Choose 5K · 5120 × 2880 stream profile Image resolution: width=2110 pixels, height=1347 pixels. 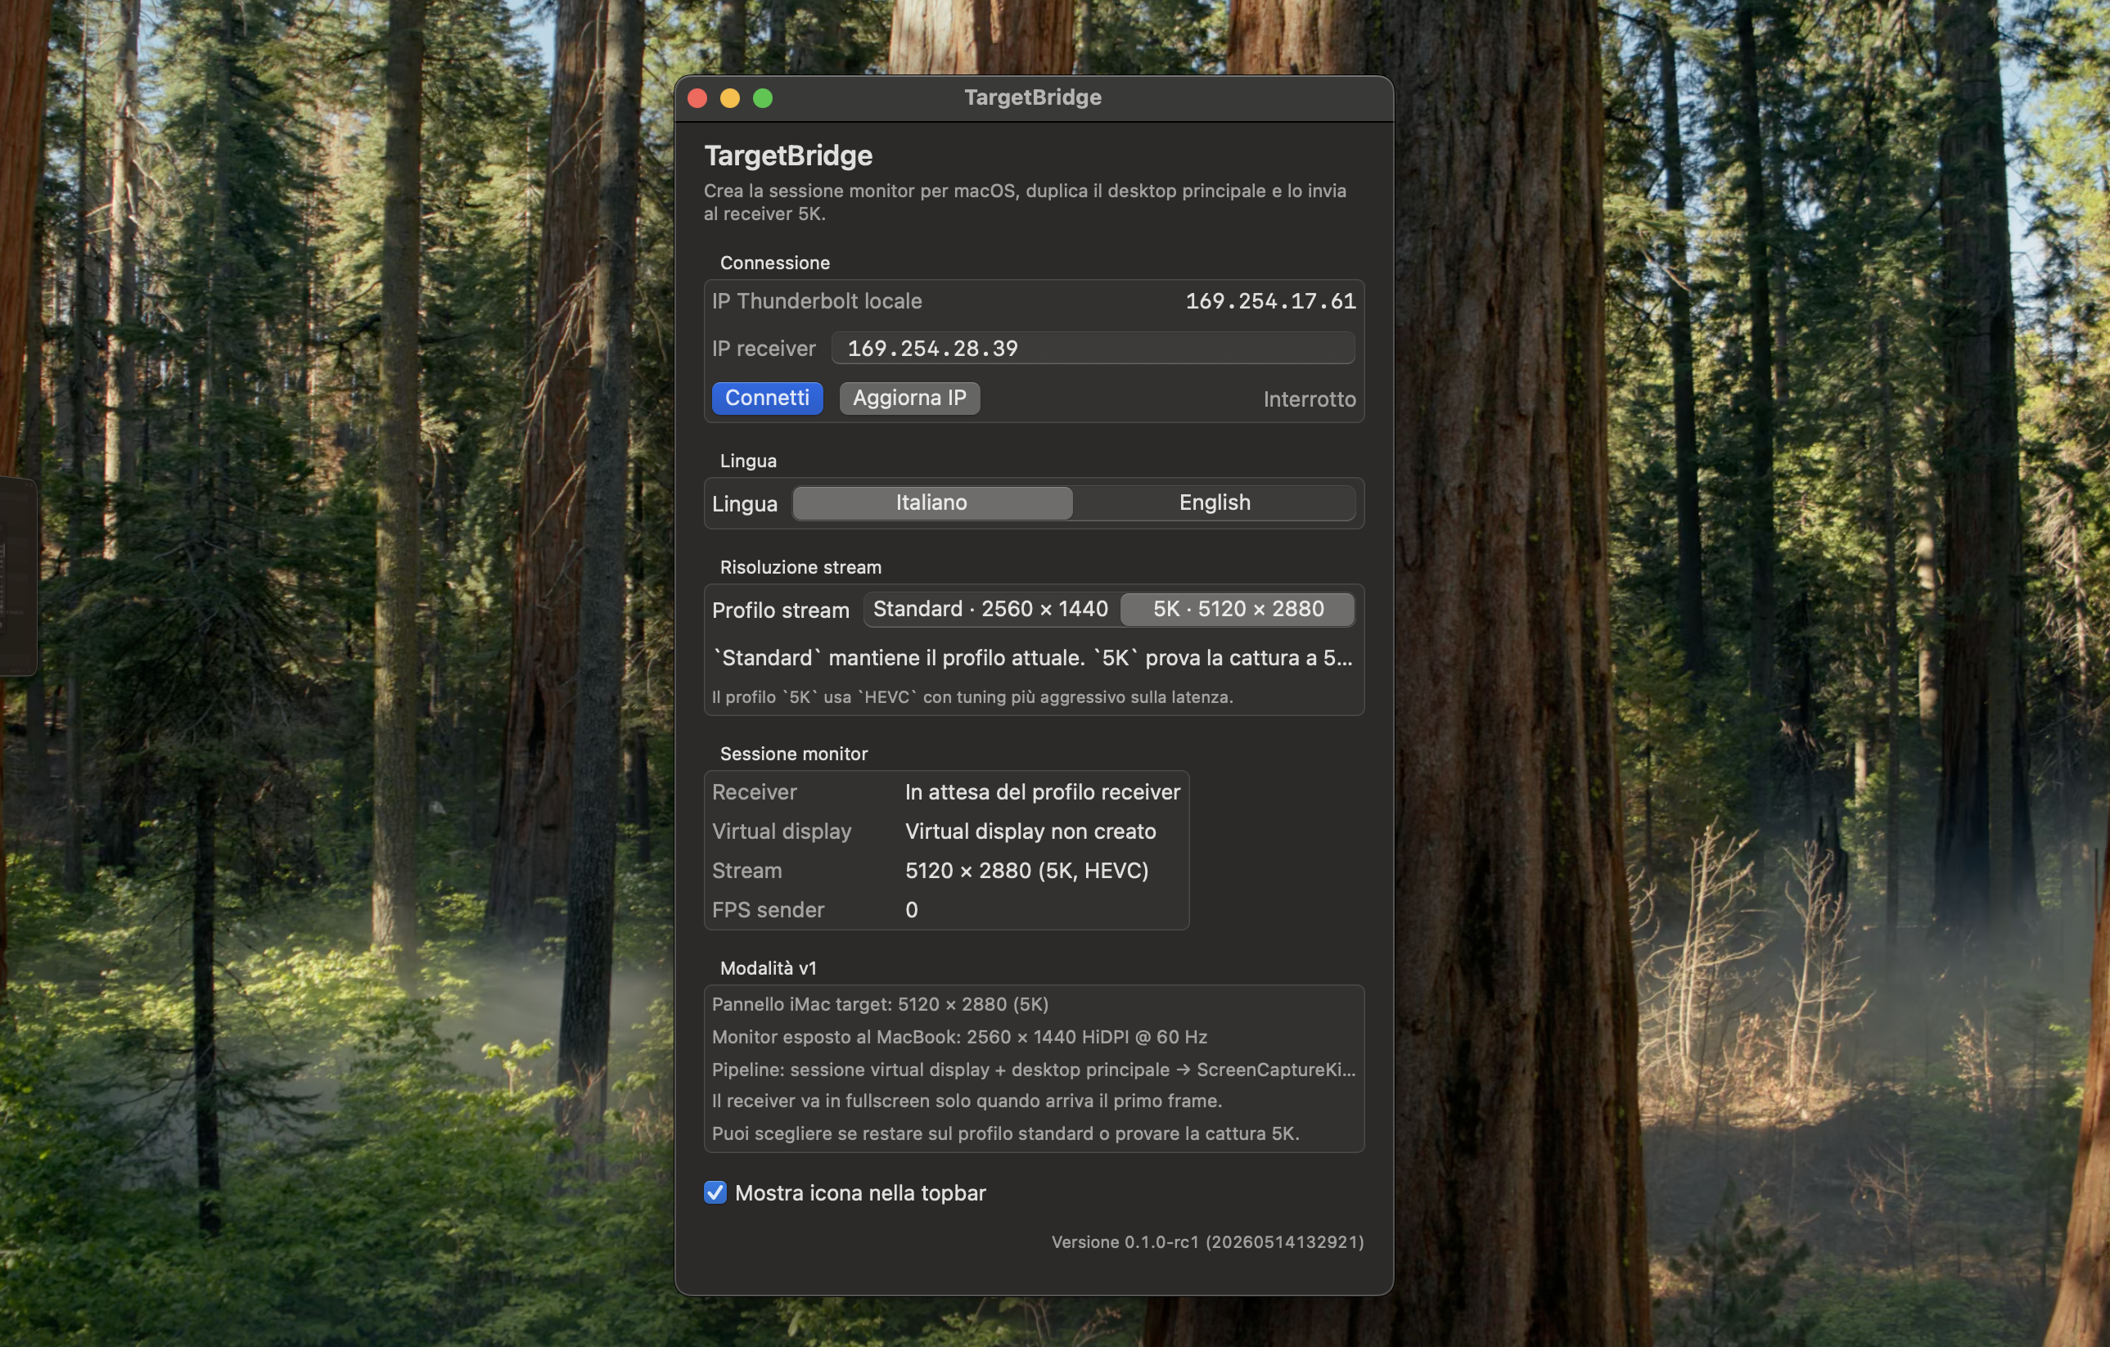(x=1238, y=609)
